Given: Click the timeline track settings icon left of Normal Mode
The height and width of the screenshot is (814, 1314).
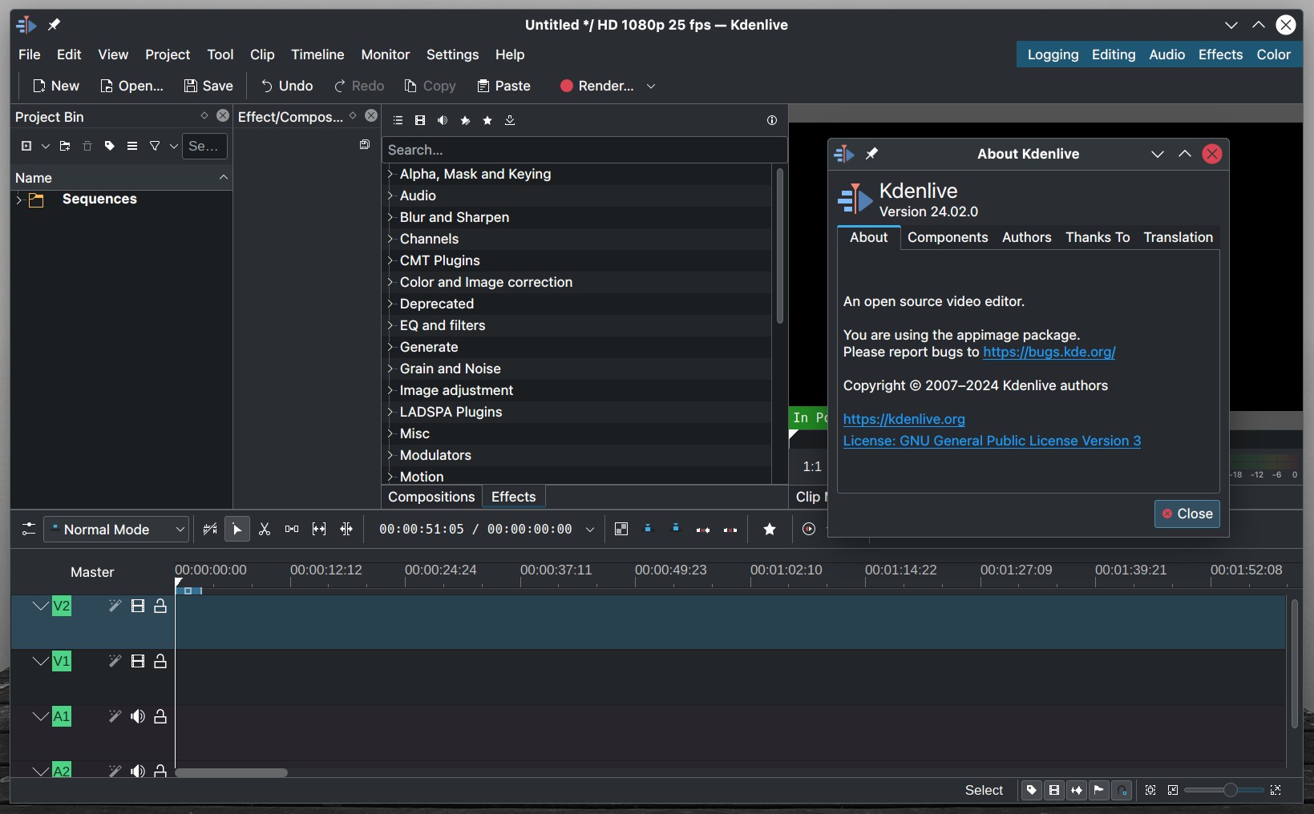Looking at the screenshot, I should pyautogui.click(x=28, y=529).
